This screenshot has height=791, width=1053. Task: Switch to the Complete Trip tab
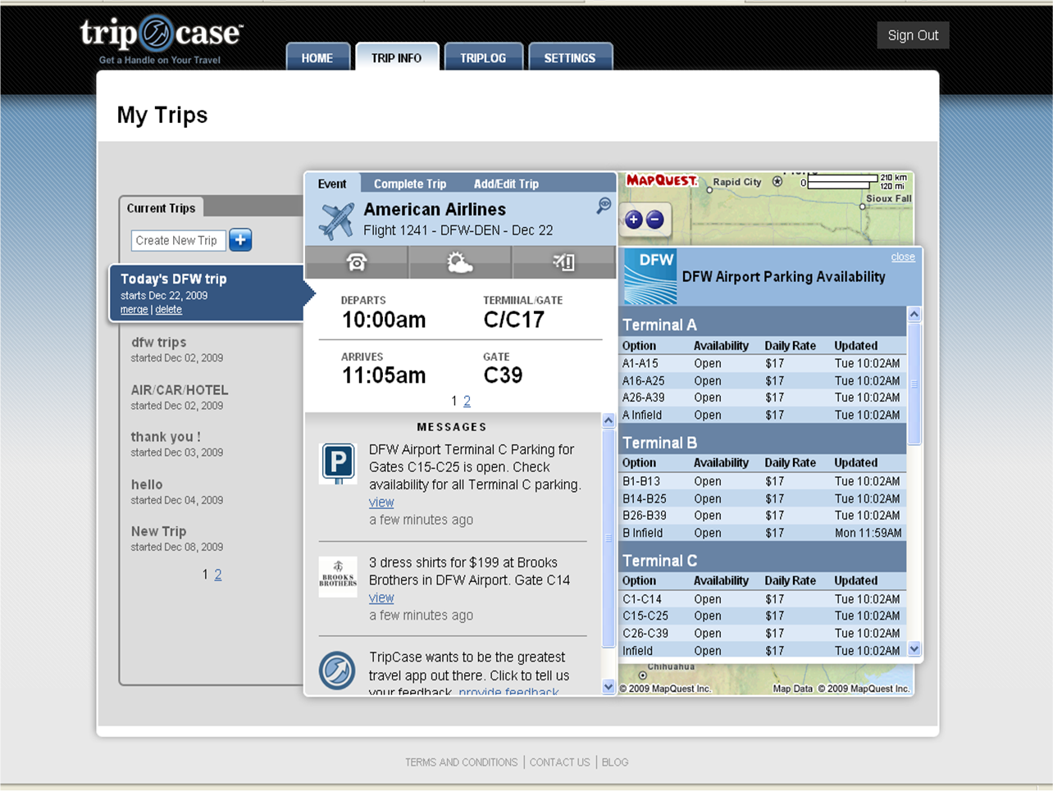coord(410,184)
